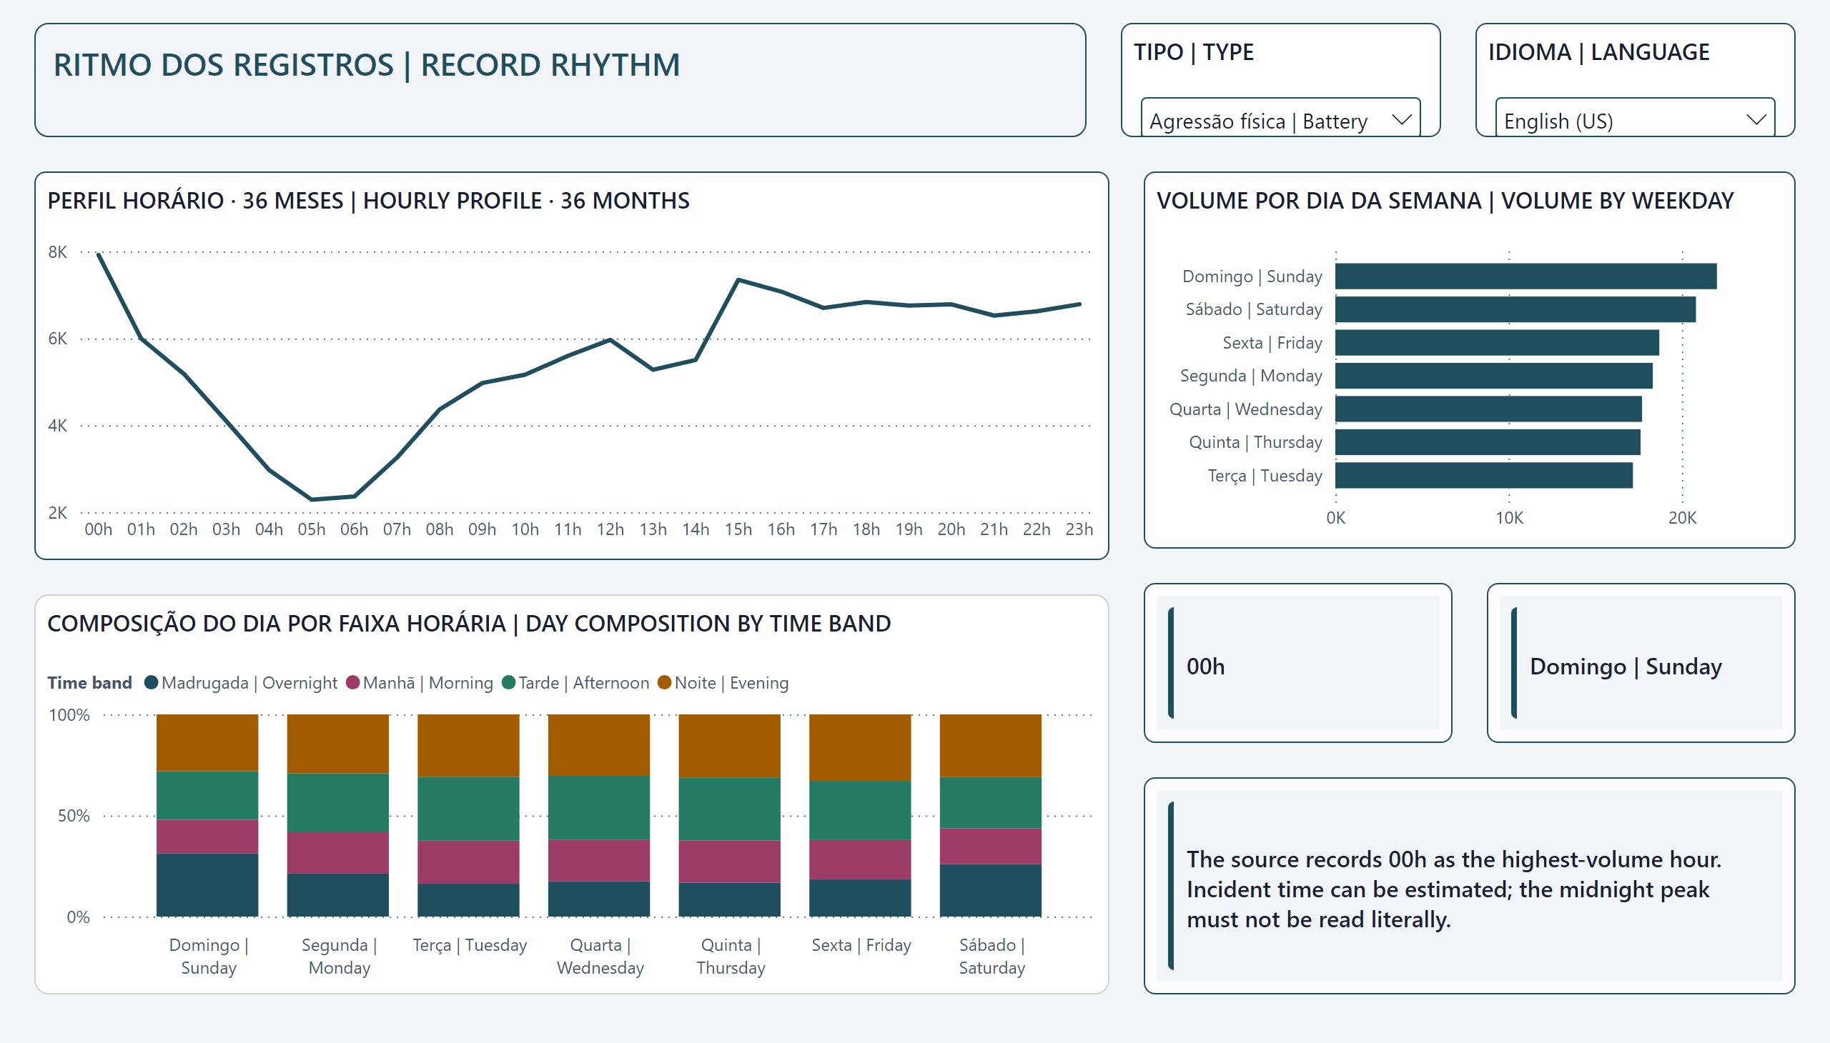Click the Evening segment of Sunday's stacked column
Viewport: 1830px width, 1043px height.
tap(207, 743)
